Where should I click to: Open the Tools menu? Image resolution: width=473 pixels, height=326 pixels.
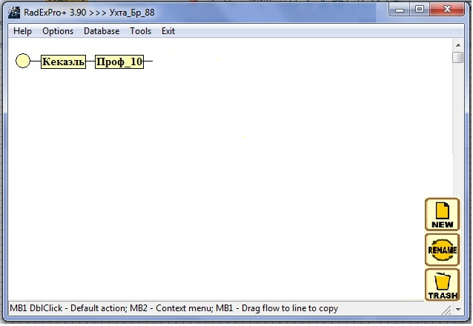pos(141,31)
